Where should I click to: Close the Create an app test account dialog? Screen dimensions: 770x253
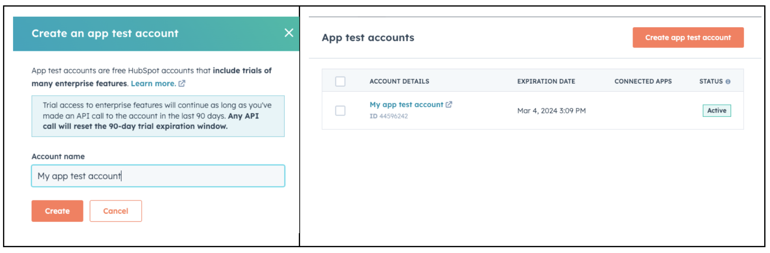point(289,33)
